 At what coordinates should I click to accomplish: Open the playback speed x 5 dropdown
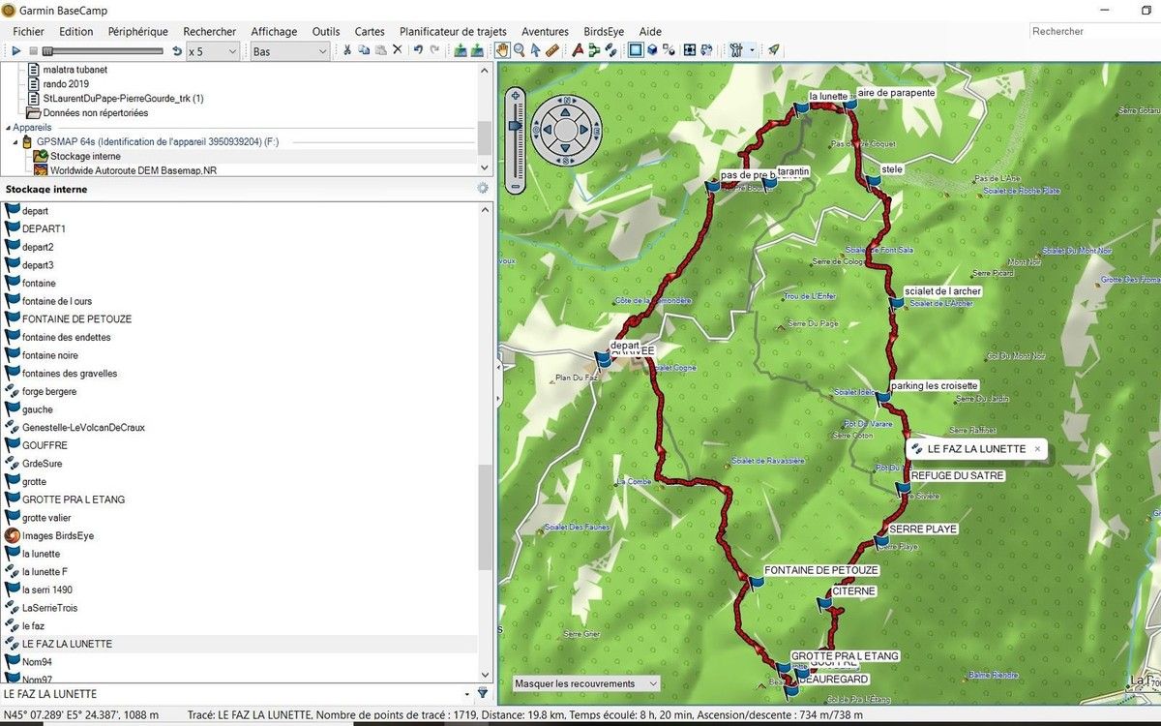pyautogui.click(x=212, y=50)
